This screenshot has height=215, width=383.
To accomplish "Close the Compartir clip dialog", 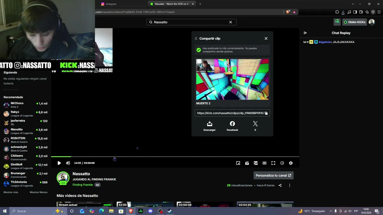I will (266, 39).
